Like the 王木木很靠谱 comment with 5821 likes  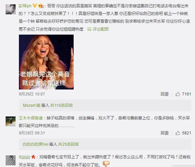point(178,133)
